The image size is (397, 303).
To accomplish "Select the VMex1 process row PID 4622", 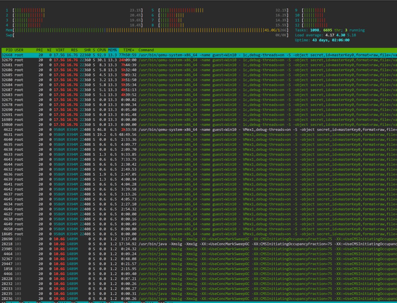I will 198,129.
